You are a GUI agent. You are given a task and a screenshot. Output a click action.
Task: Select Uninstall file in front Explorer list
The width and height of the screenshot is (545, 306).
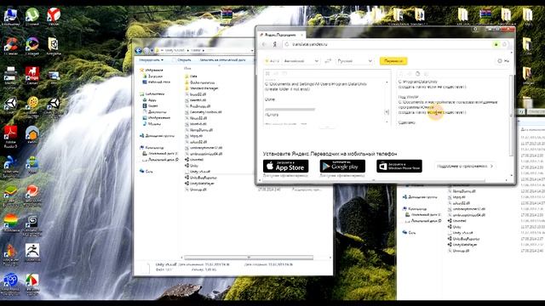194,160
